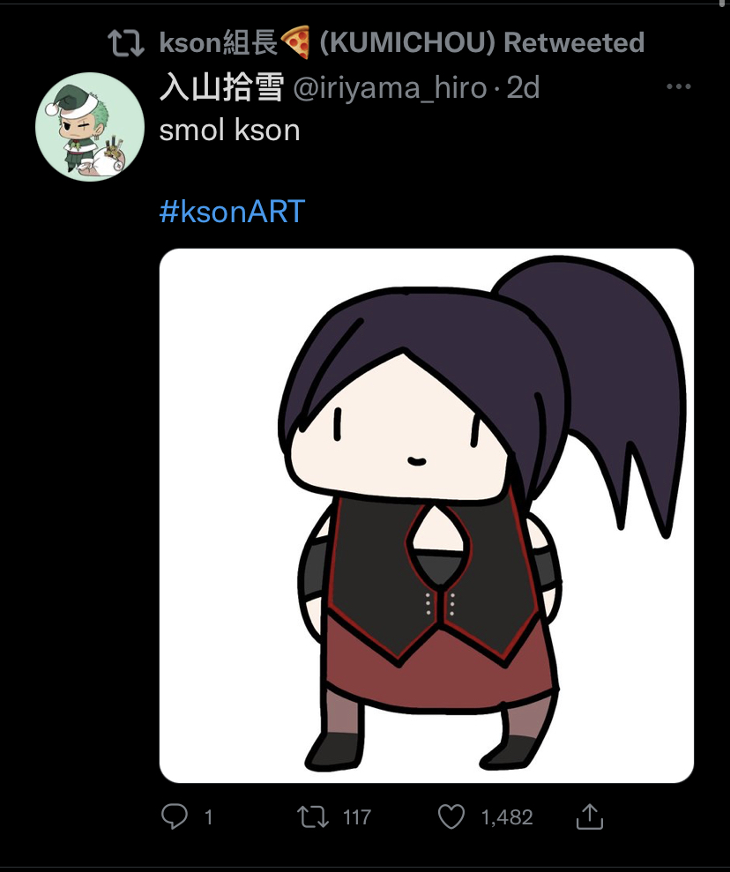Click the like count 1,482
The width and height of the screenshot is (730, 872).
(x=507, y=817)
